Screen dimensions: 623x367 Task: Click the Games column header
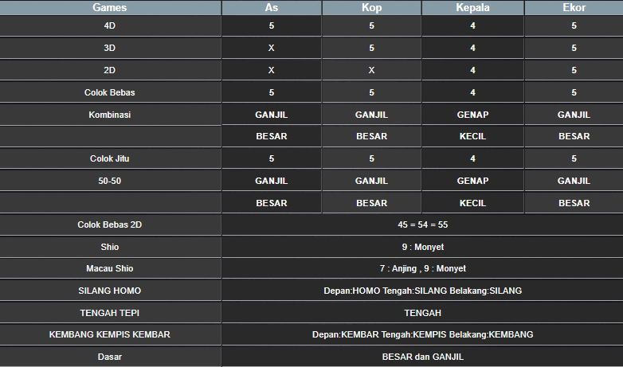coord(110,7)
